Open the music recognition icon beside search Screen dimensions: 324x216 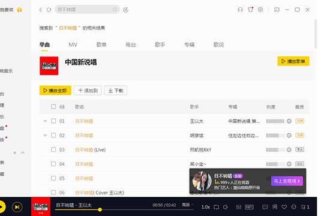click(125, 10)
